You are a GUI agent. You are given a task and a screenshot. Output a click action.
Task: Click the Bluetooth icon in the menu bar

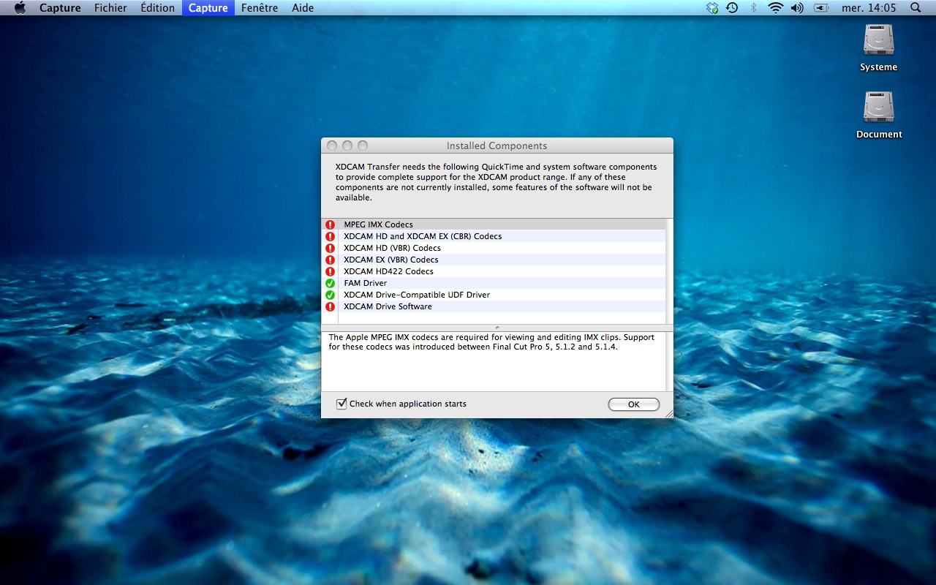(x=753, y=8)
